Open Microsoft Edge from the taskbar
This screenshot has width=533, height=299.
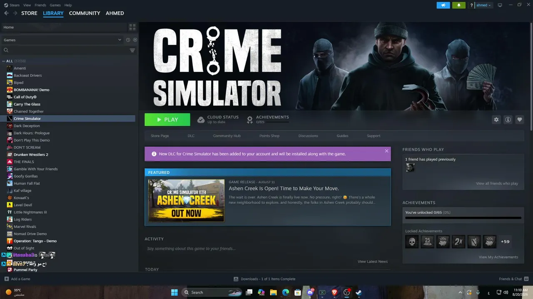pos(286,292)
